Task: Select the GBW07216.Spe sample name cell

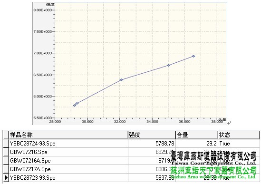Action: [68, 152]
